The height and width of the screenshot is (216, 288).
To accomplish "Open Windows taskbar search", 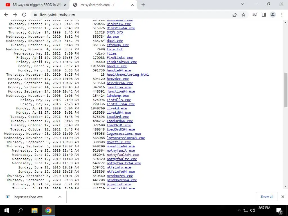I will tap(20, 210).
